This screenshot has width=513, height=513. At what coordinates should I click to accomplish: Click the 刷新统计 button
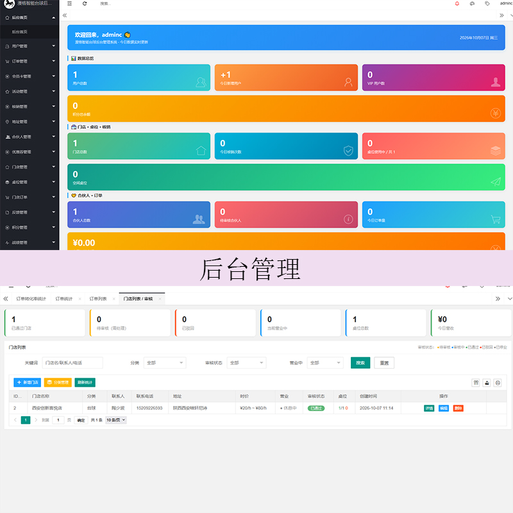[x=85, y=382]
